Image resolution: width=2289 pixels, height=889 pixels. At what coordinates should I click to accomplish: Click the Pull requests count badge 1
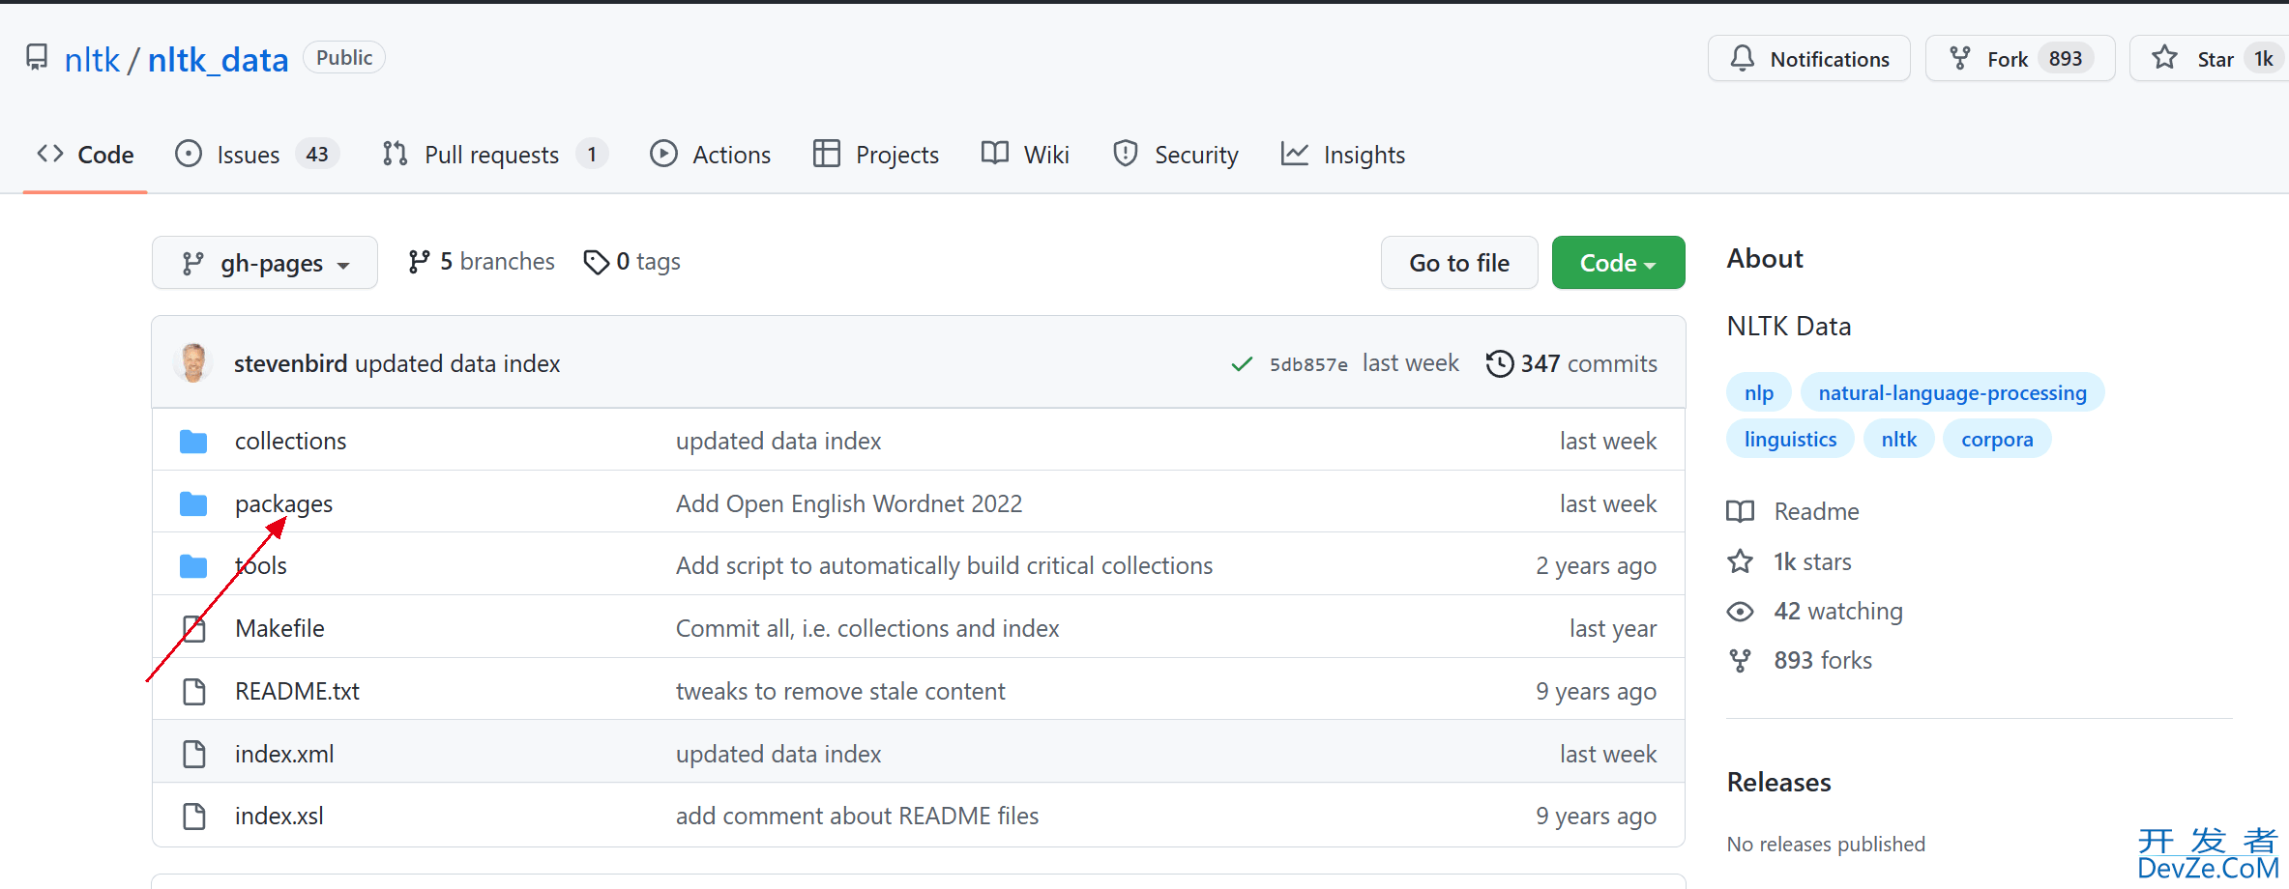pos(592,155)
